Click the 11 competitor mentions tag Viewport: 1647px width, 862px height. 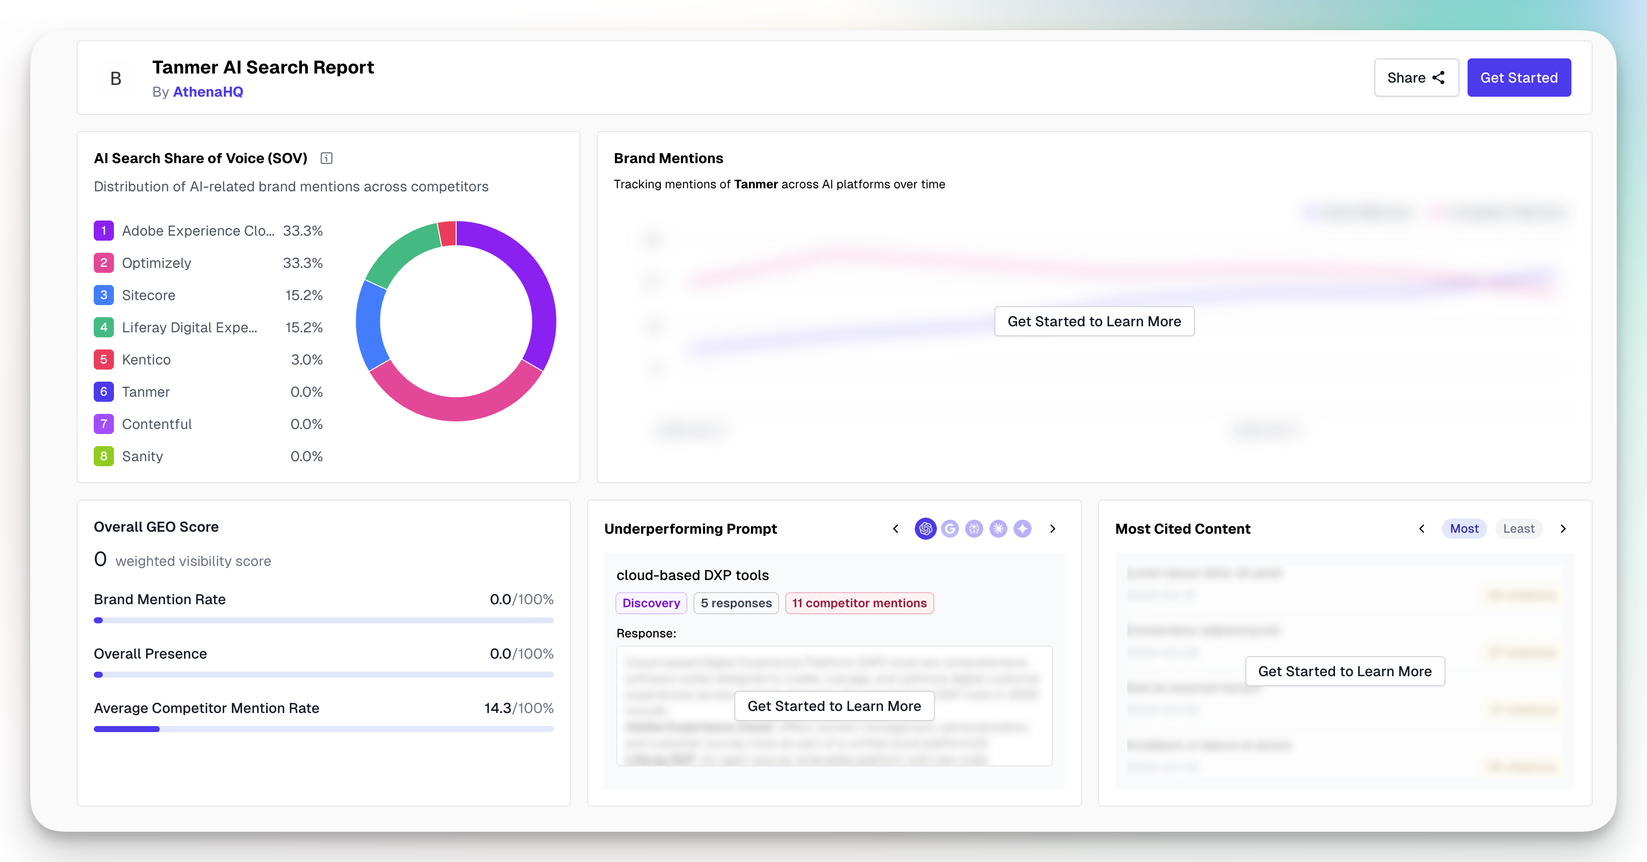tap(859, 603)
